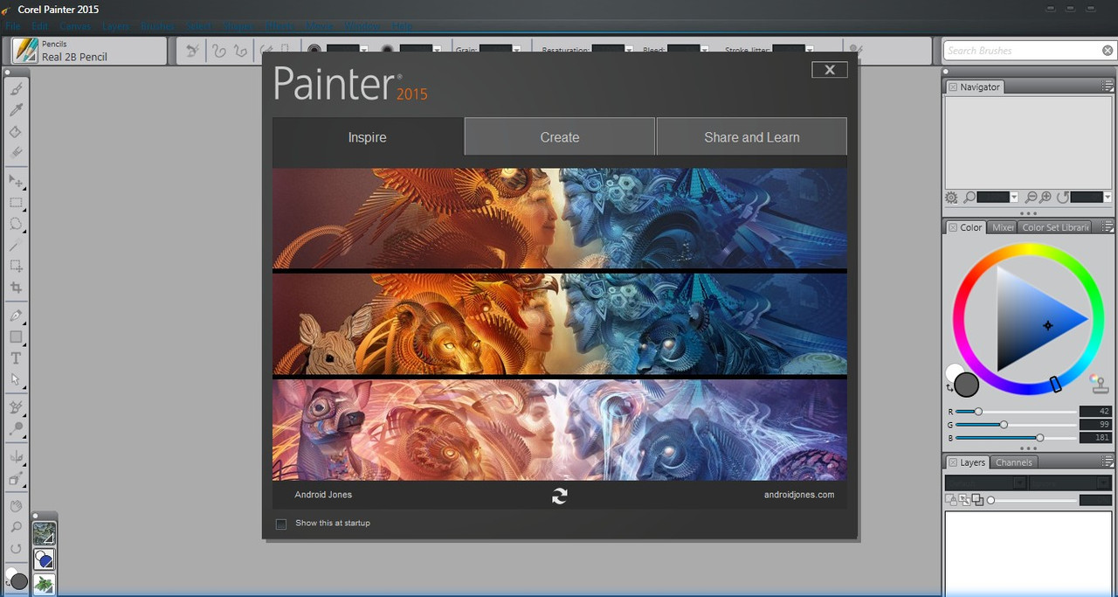Click the main color swatch circle
Image resolution: width=1118 pixels, height=597 pixels.
[966, 384]
